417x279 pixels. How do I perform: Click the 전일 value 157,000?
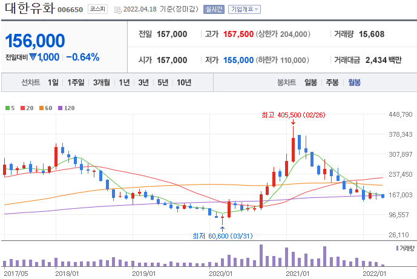coord(172,34)
